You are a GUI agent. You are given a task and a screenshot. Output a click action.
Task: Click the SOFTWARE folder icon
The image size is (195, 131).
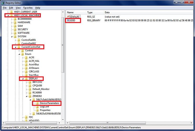[x=15, y=33]
